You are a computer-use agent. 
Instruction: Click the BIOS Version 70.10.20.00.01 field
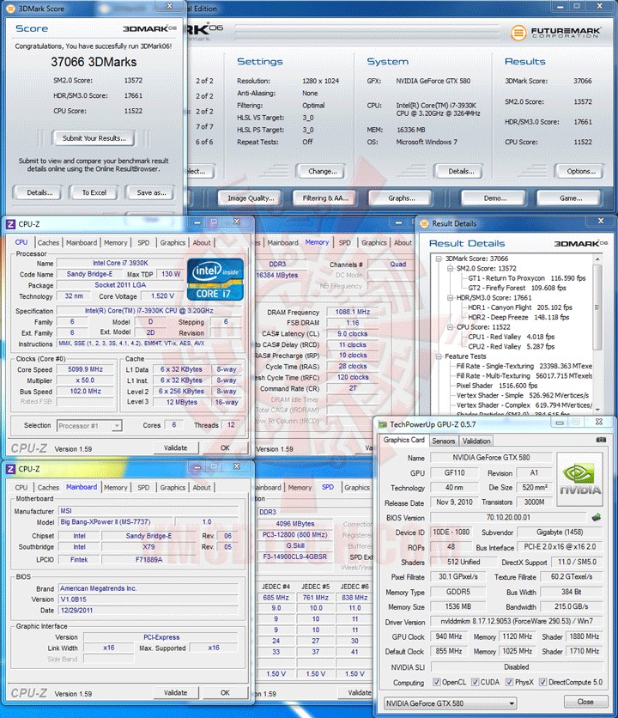coord(508,517)
